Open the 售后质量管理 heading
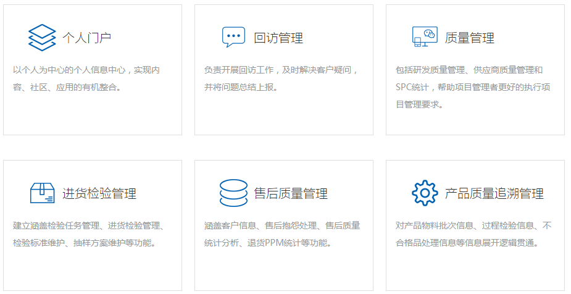 (x=291, y=193)
